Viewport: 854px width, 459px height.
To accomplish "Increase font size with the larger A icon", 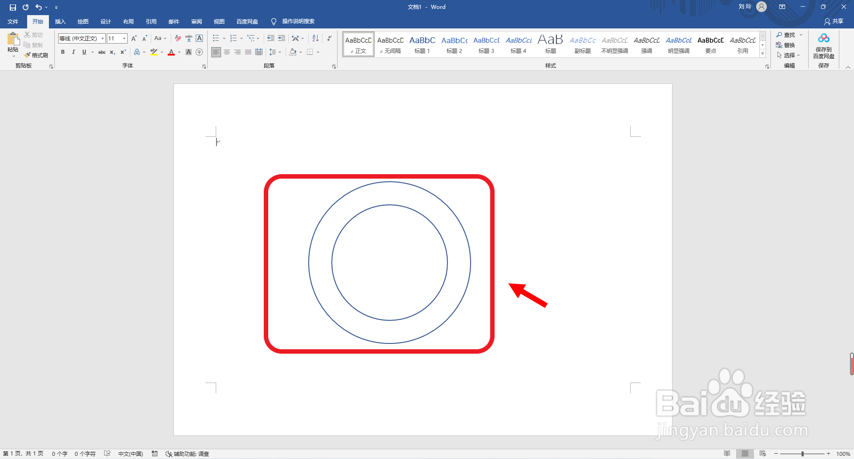I will coord(134,38).
